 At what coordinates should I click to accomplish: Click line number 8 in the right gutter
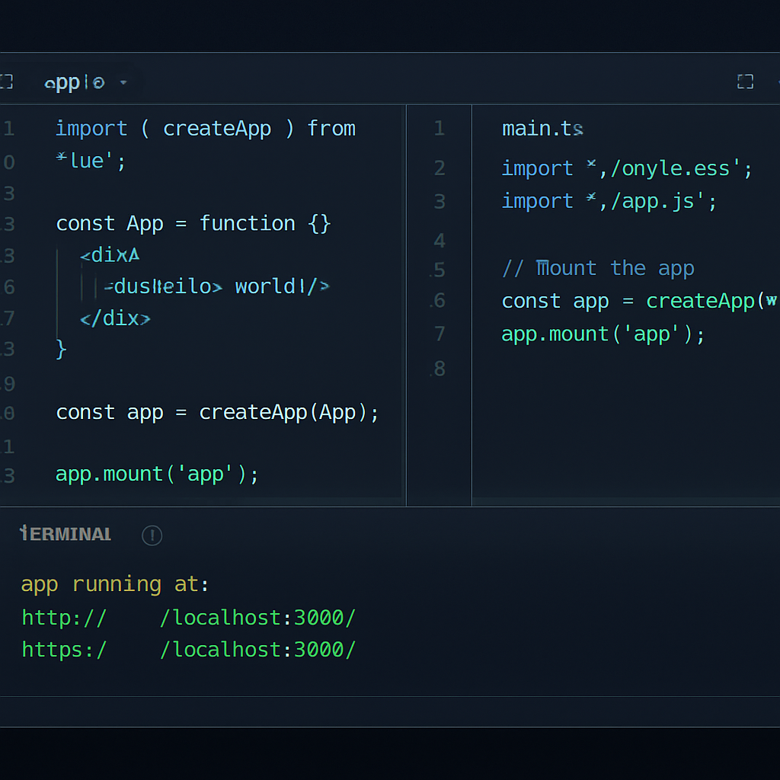pyautogui.click(x=440, y=369)
